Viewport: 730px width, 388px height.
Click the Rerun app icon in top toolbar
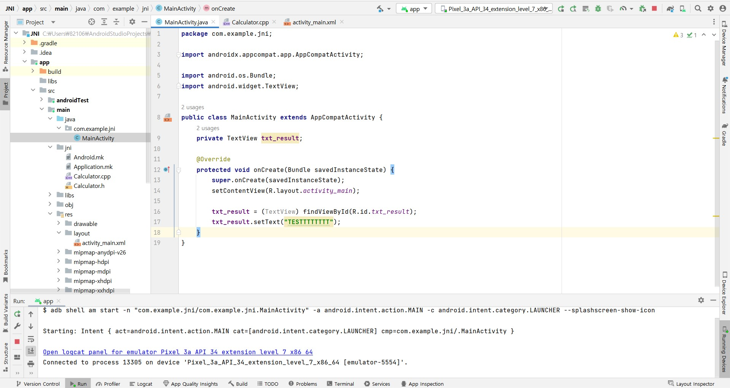(x=561, y=8)
